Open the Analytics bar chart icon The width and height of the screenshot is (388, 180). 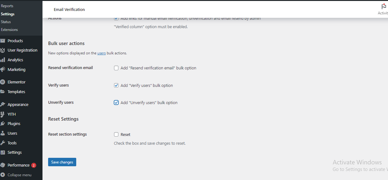click(3, 60)
